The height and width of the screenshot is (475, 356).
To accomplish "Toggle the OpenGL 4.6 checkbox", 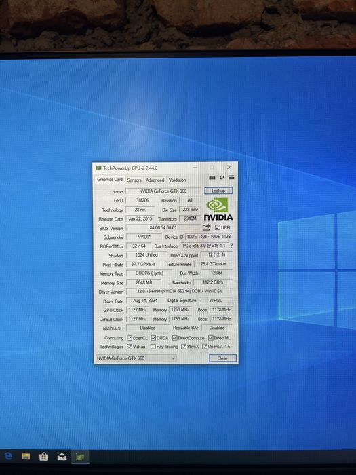I will coord(205,347).
